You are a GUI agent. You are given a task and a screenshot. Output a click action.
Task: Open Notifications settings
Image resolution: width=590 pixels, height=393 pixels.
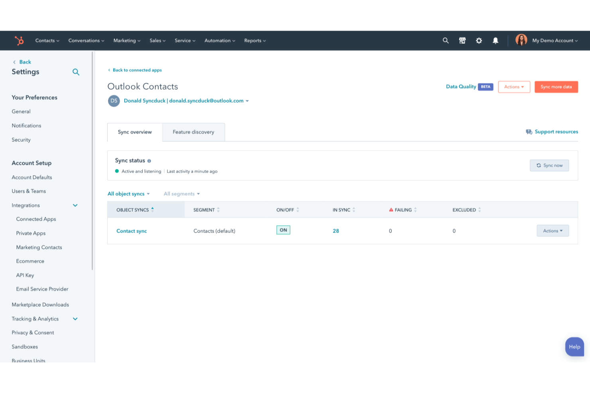(26, 126)
